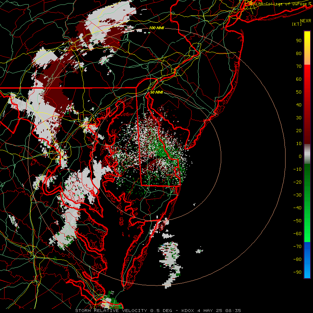Click the "100 NMI" range ring label
This screenshot has width=313, height=313.
pyautogui.click(x=156, y=28)
